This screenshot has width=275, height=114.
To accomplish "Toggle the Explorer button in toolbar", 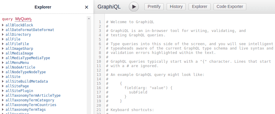I will [199, 7].
